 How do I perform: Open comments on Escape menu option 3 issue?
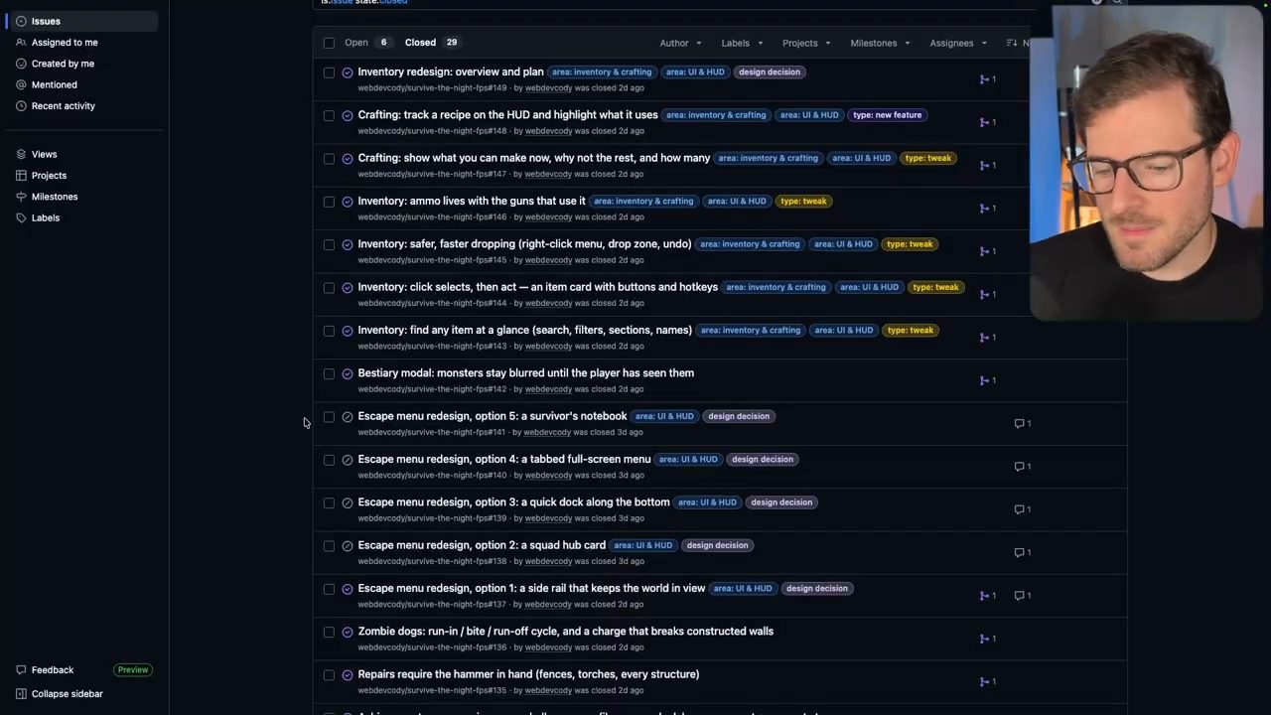coord(1023,509)
